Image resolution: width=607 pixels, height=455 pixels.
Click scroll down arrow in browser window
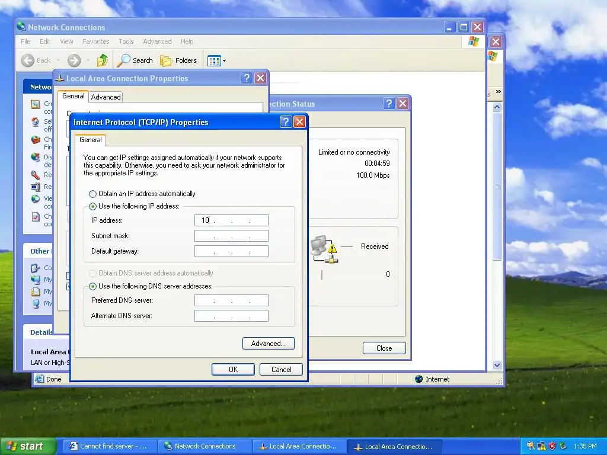point(497,365)
